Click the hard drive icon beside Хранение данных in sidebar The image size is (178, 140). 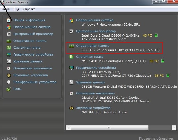coord(9,62)
